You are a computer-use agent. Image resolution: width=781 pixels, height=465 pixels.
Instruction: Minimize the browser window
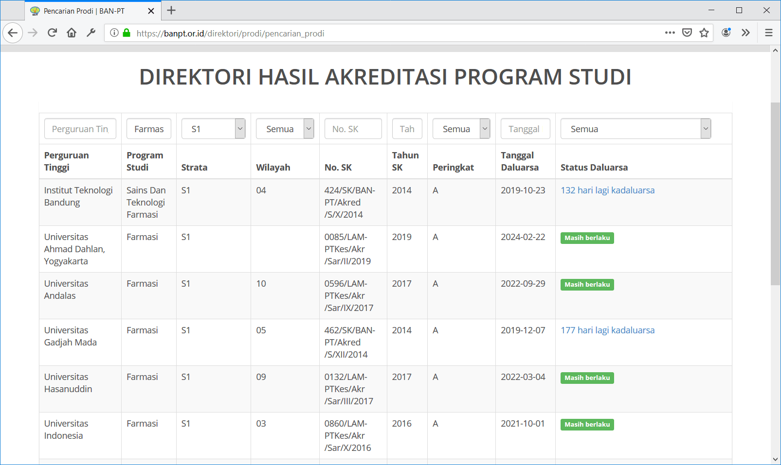click(x=711, y=10)
